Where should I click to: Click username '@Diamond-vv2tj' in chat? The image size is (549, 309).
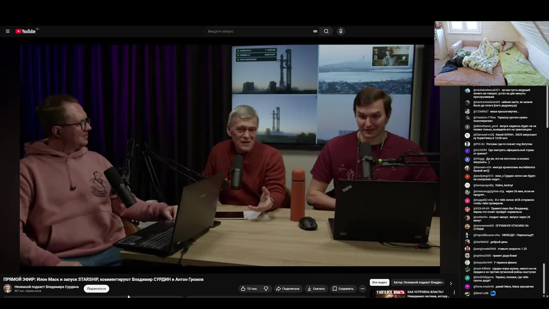[484, 135]
